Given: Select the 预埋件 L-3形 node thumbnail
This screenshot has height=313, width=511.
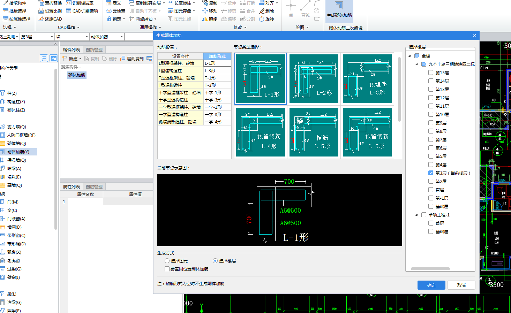Looking at the screenshot, I should click(367, 79).
